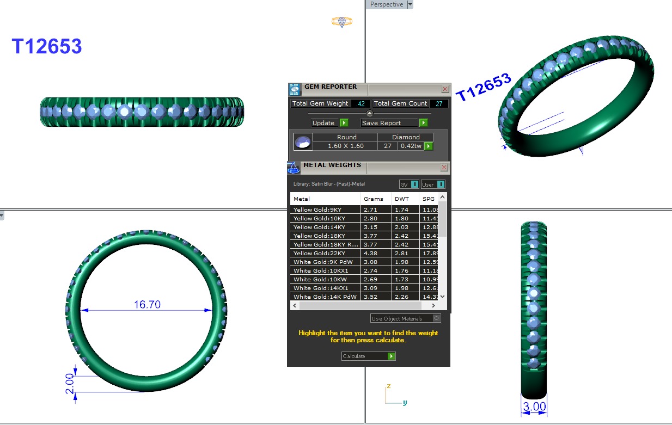The width and height of the screenshot is (672, 425).
Task: Select Yellow Gold:14KY row
Action: pos(325,227)
